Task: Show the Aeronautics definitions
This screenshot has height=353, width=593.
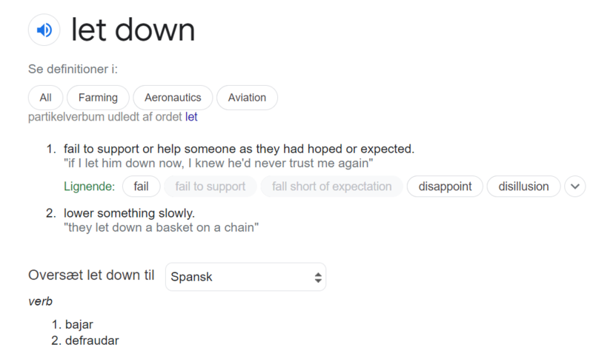Action: click(173, 98)
